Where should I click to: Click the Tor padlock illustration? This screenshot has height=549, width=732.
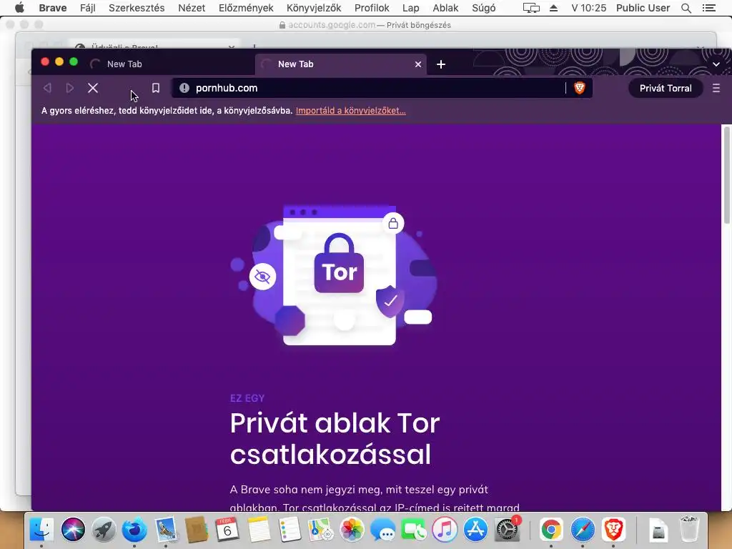pyautogui.click(x=339, y=264)
